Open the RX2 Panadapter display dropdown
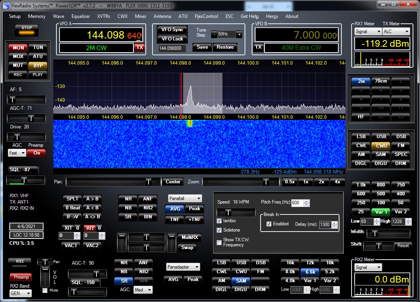 pyautogui.click(x=183, y=267)
